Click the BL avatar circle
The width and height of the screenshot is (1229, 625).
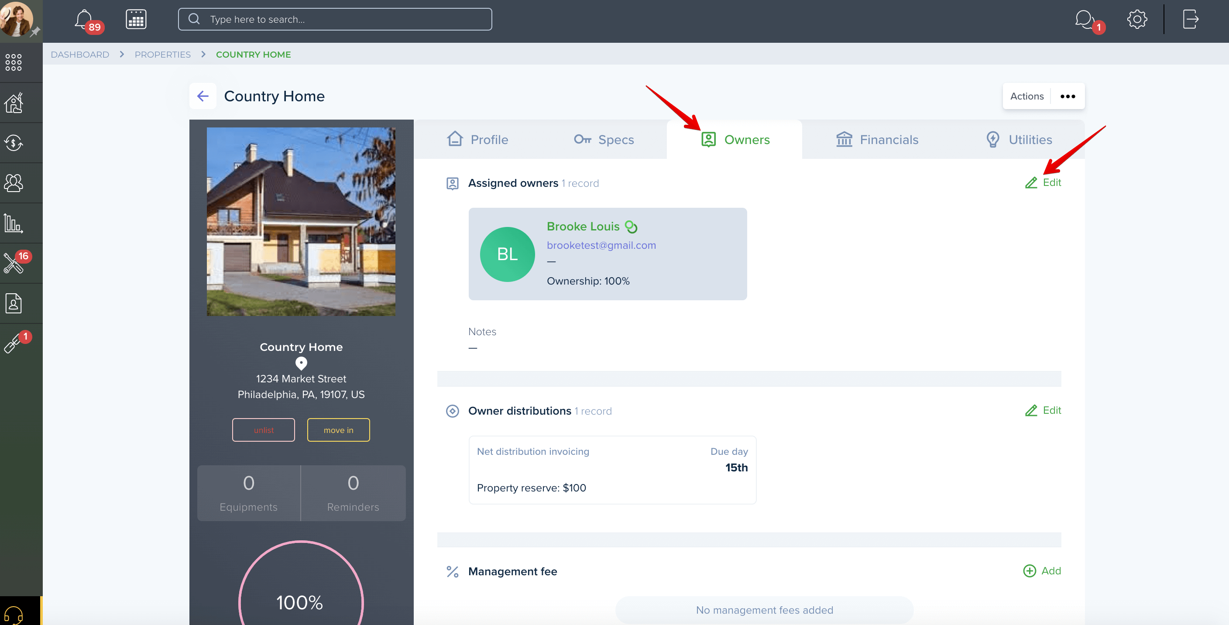507,254
